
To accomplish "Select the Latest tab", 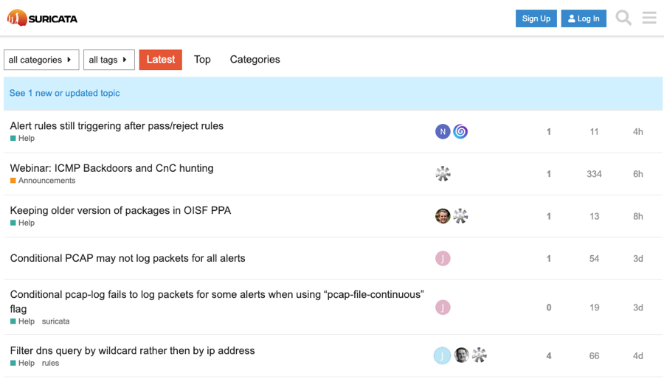I will pos(161,60).
